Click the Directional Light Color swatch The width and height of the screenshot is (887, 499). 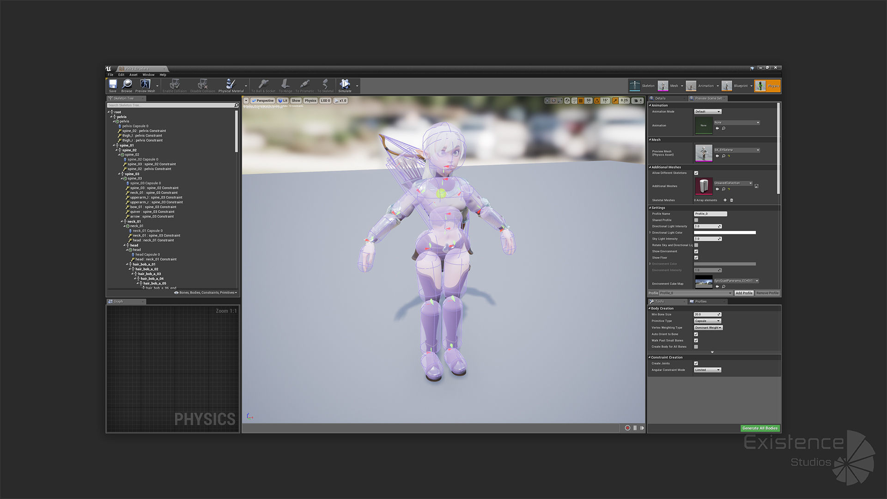(724, 233)
